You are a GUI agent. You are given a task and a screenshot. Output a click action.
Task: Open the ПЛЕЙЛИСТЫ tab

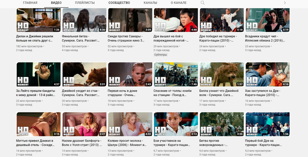coord(85,3)
